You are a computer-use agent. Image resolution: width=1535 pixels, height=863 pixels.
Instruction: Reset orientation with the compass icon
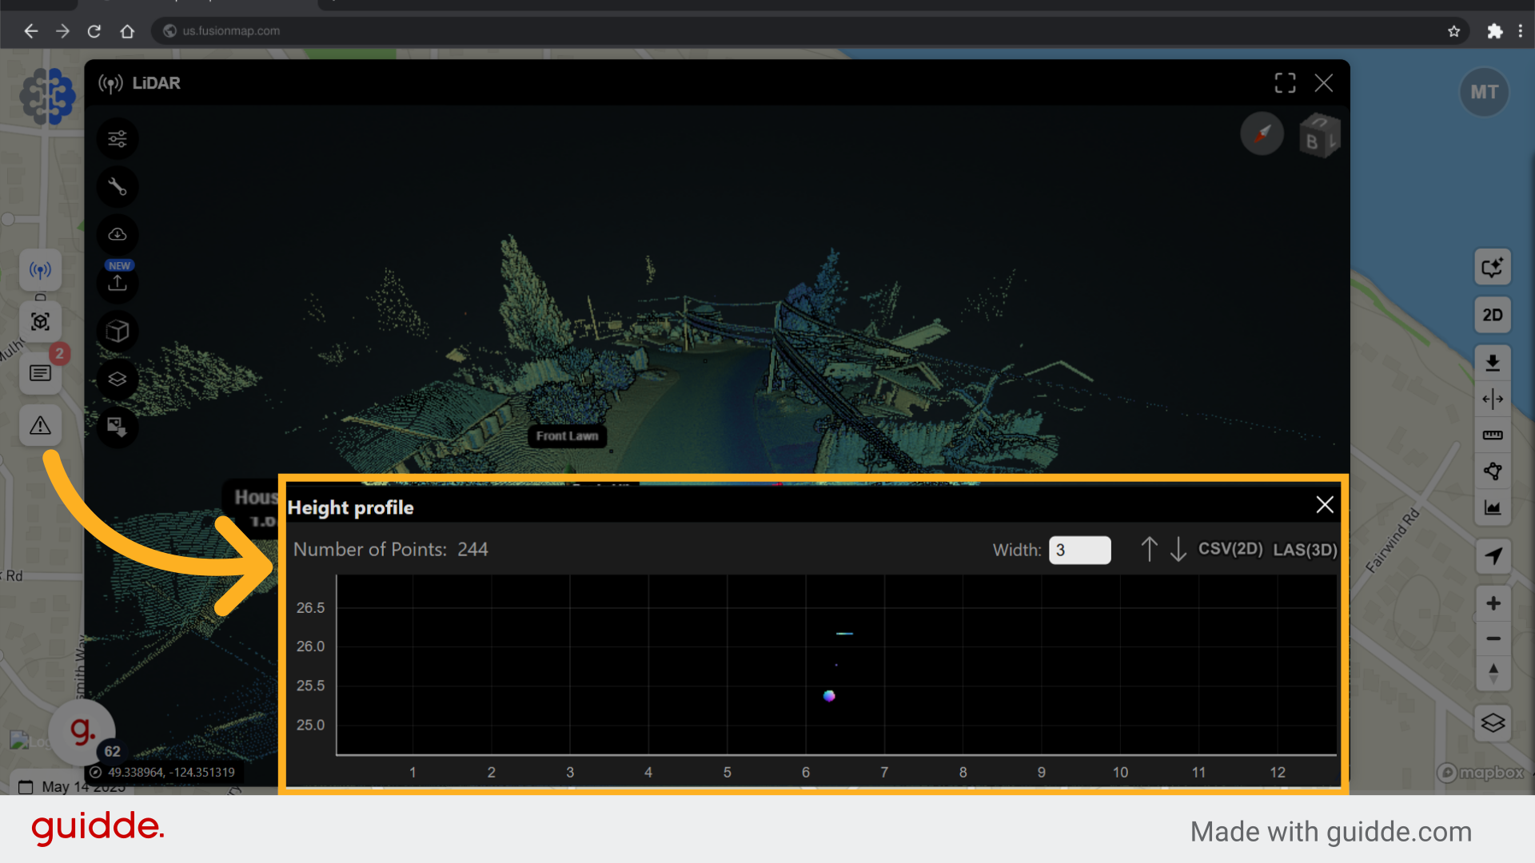(x=1262, y=133)
